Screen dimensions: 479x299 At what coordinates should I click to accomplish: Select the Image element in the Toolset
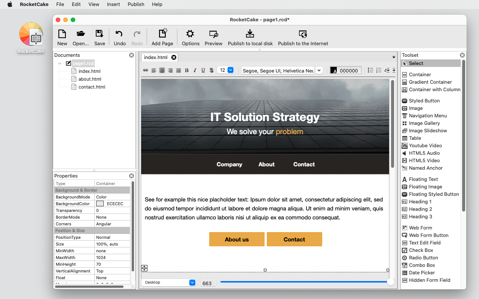click(415, 108)
